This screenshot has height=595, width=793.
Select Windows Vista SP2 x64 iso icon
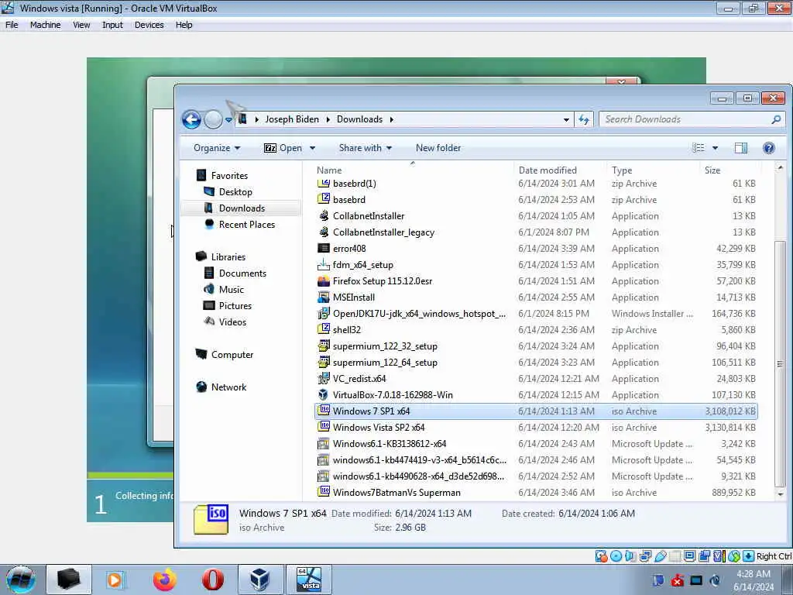pyautogui.click(x=323, y=427)
